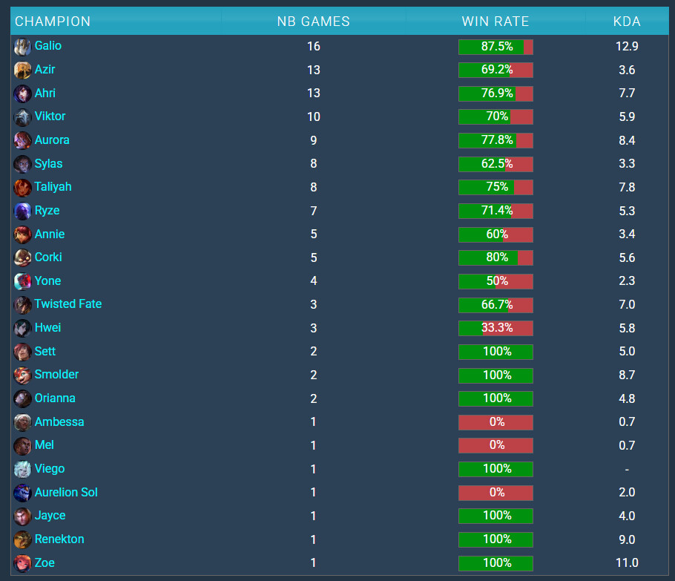Screen dimensions: 675x581
Task: Open the Viktor champion link
Action: (x=50, y=116)
